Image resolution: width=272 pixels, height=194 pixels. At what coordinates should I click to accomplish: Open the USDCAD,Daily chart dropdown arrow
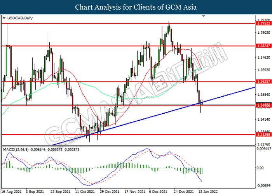[x=4, y=18]
